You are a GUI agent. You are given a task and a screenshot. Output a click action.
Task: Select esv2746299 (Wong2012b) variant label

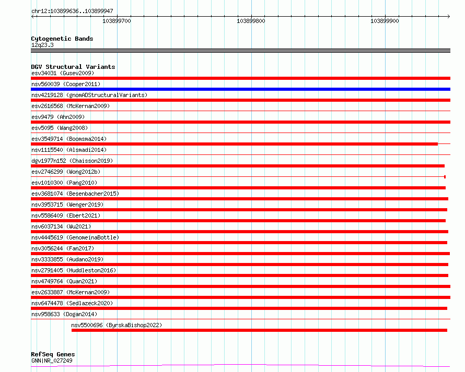(66, 172)
